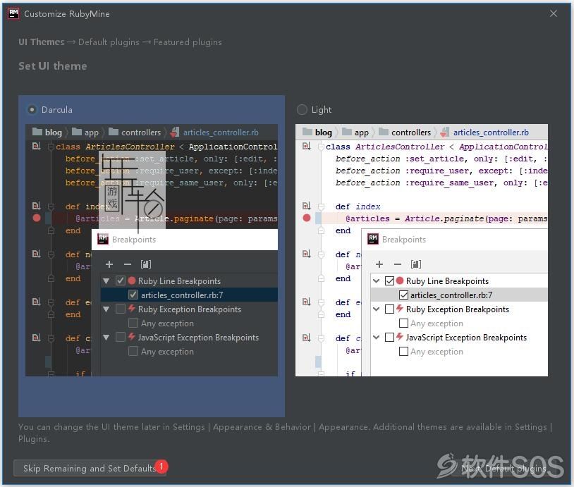Click the controllers folder icon in Light preview
The width and height of the screenshot is (574, 487).
point(384,132)
